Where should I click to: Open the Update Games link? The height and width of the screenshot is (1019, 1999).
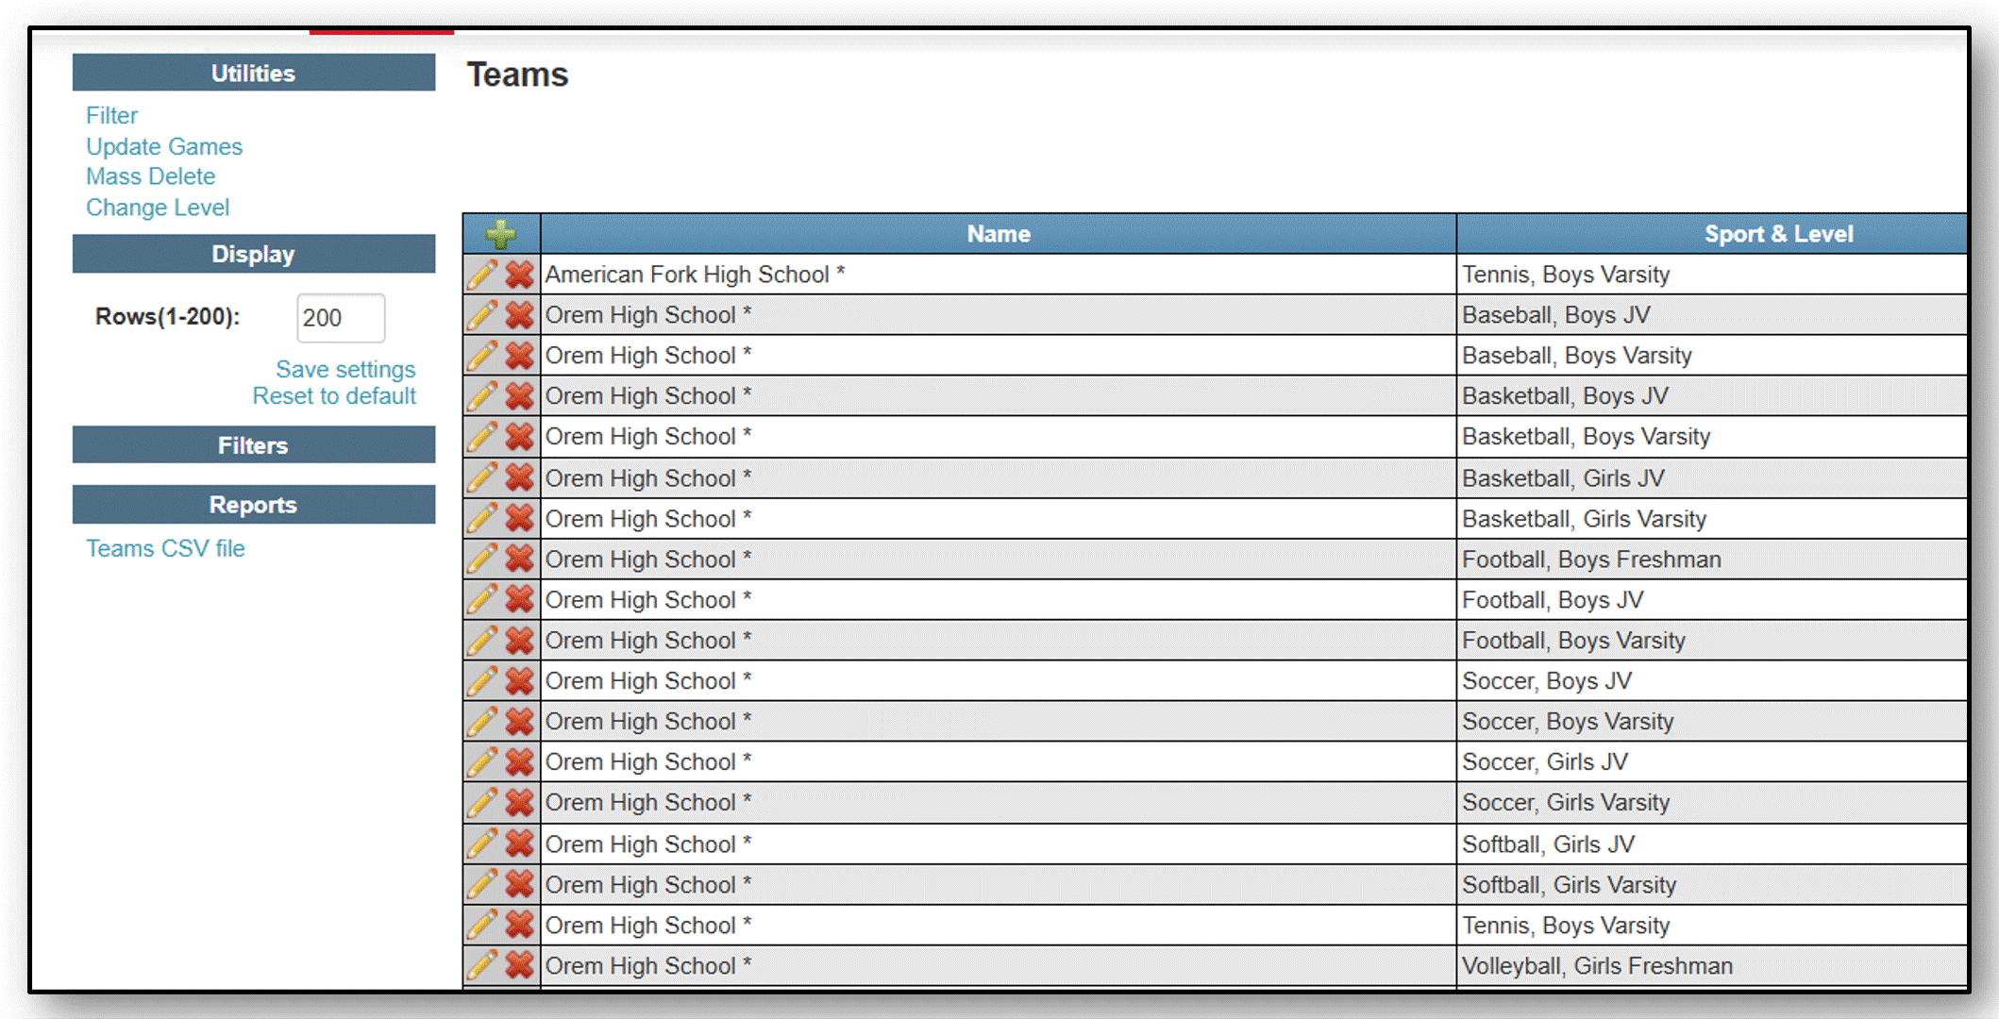tap(164, 147)
